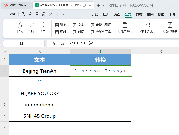Click the 文本 header cell

pos(40,60)
